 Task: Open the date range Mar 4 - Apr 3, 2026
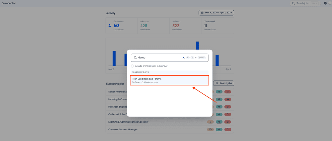pyautogui.click(x=216, y=13)
